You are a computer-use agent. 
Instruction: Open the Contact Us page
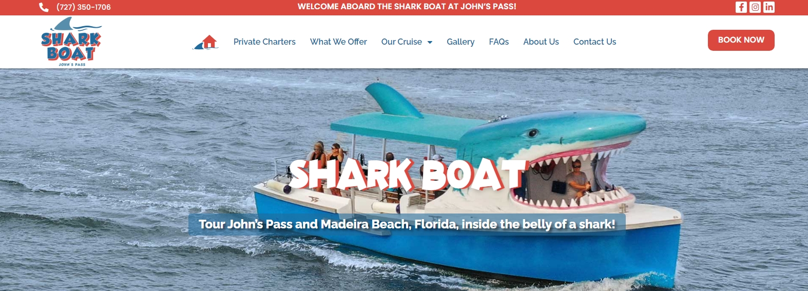pyautogui.click(x=594, y=42)
